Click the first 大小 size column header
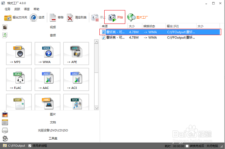The height and width of the screenshot is (149, 225). tap(135, 26)
